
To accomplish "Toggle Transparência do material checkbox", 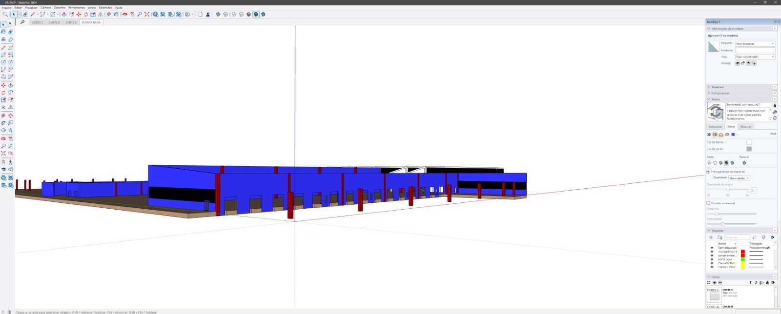I will pos(708,172).
